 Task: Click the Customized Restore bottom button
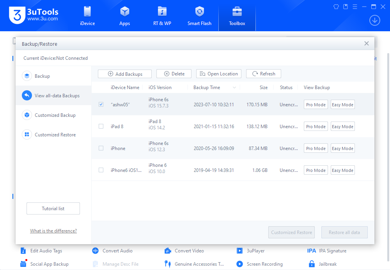[x=291, y=232]
